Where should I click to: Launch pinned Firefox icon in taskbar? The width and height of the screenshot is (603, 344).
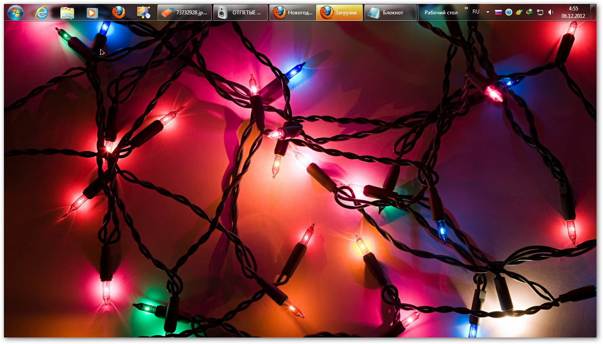point(118,13)
